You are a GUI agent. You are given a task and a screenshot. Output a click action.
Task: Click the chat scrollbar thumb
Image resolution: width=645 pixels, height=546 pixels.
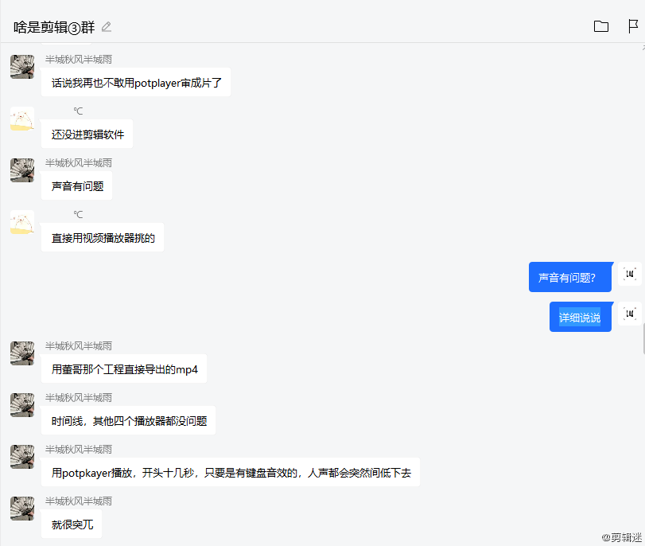point(643,339)
